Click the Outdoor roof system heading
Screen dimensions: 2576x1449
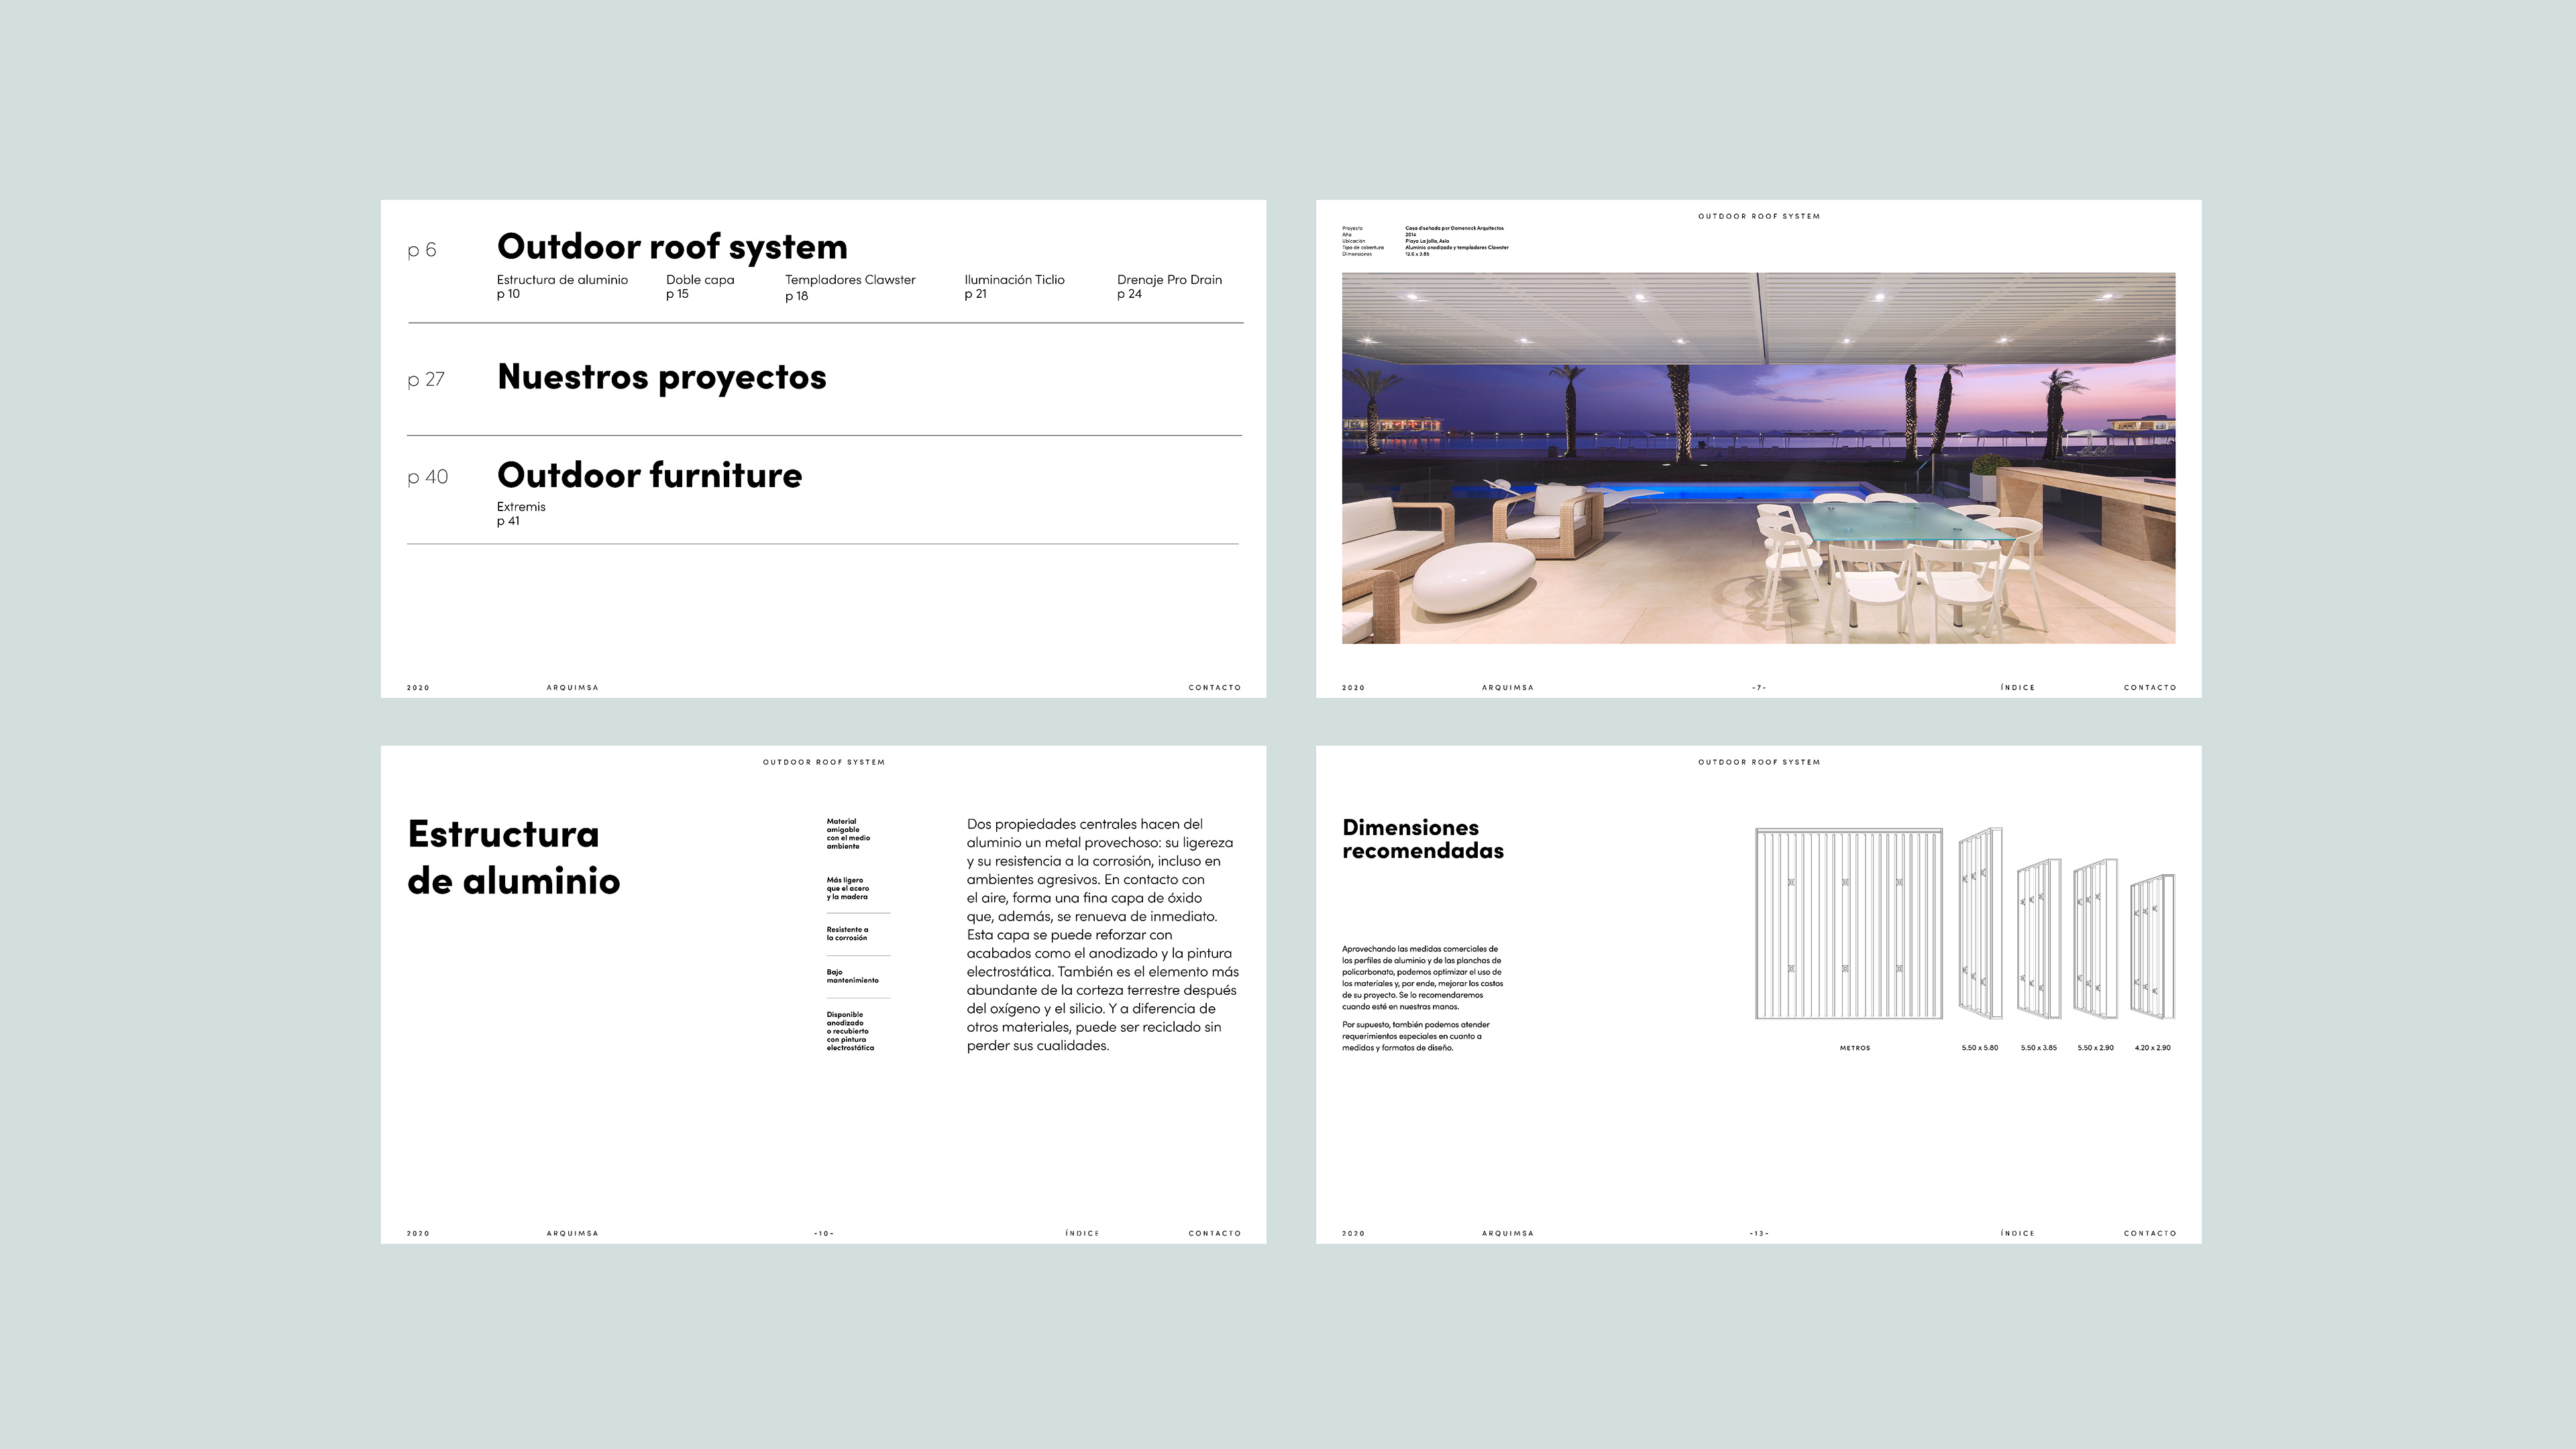[671, 247]
